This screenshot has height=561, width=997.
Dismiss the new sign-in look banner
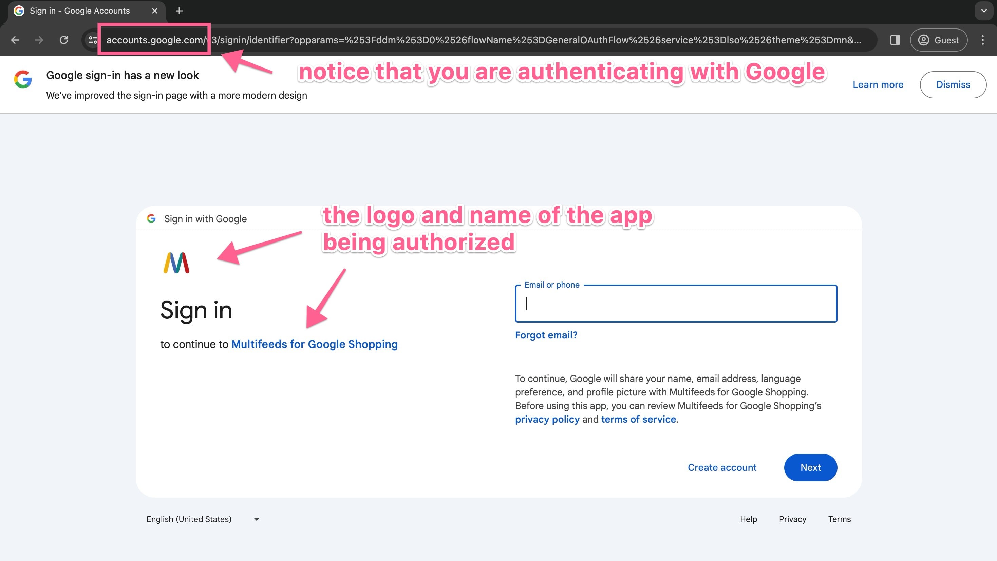[953, 85]
